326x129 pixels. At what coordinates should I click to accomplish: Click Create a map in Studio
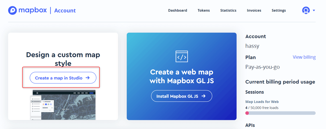[x=63, y=78]
